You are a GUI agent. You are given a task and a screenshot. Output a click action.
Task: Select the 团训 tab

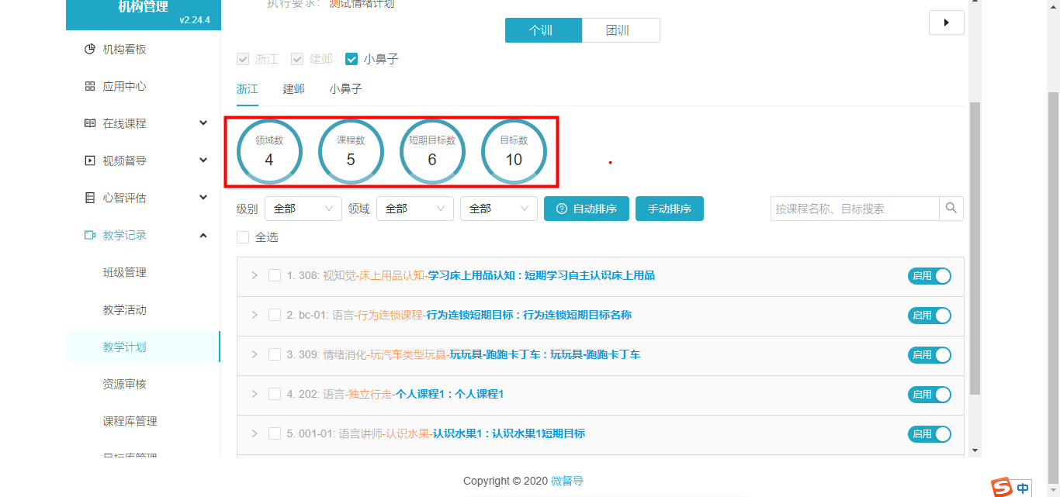pos(622,30)
